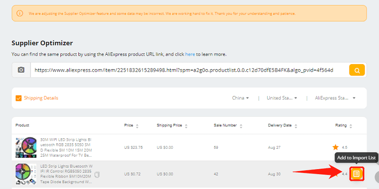Click the sale number 42 cell
The width and height of the screenshot is (379, 189).
(x=216, y=174)
